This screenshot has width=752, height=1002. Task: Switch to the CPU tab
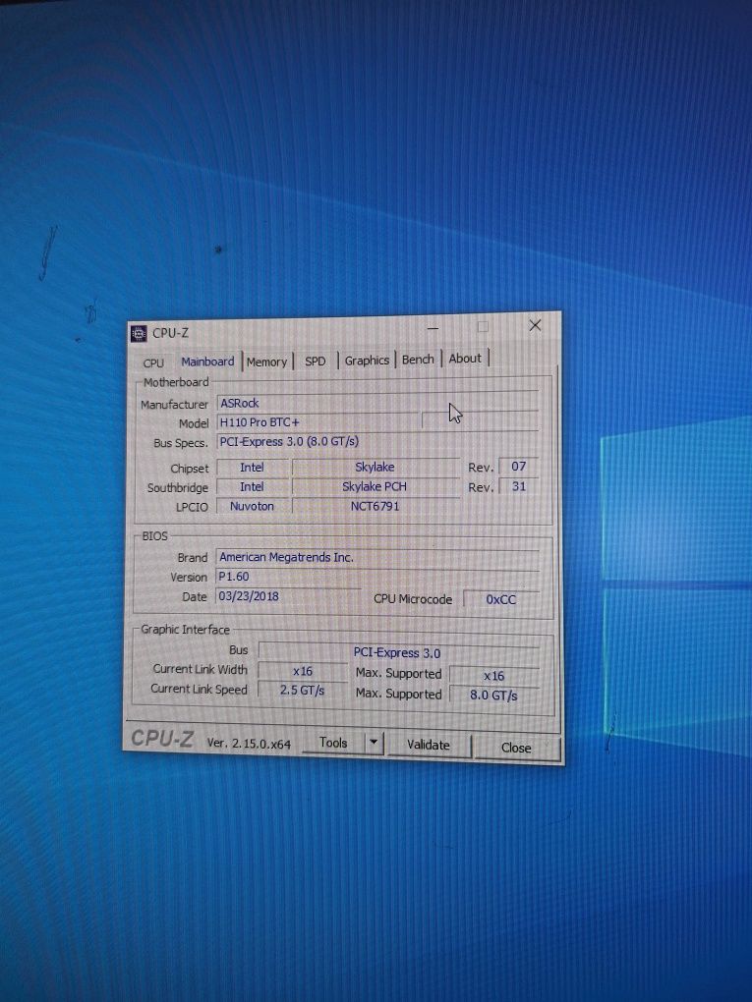[x=153, y=362]
